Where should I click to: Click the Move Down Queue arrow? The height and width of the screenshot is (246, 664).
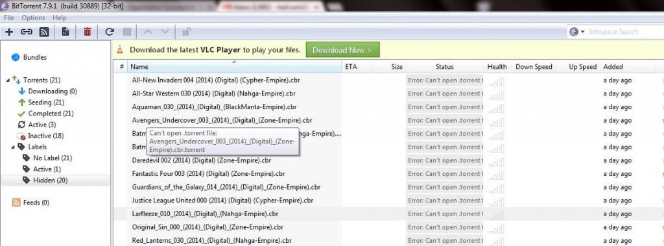[x=165, y=32]
